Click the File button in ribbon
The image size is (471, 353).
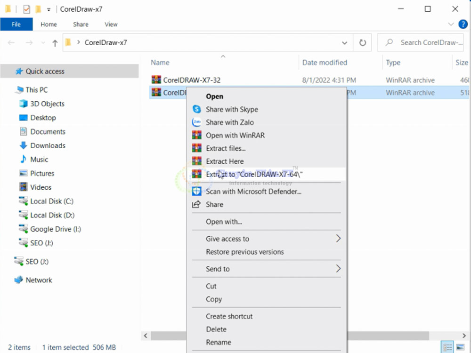pyautogui.click(x=16, y=24)
